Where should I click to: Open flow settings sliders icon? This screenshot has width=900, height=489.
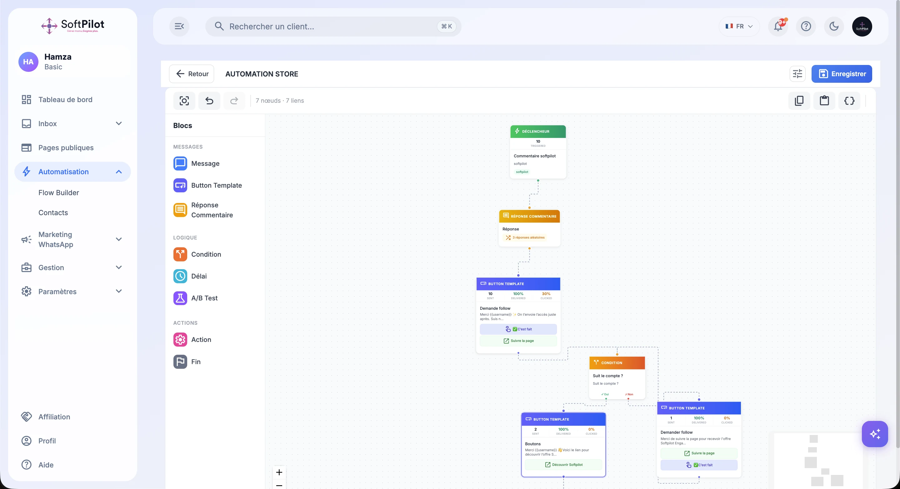797,74
